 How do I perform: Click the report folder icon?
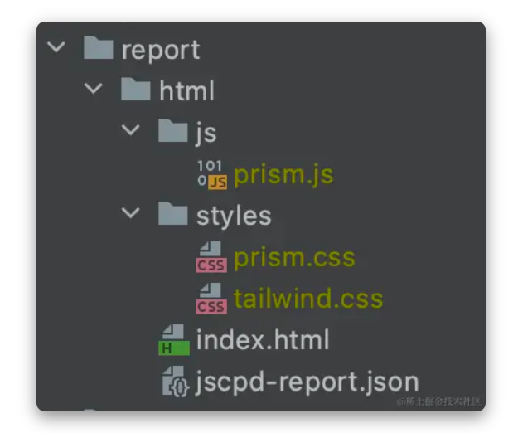click(x=98, y=48)
